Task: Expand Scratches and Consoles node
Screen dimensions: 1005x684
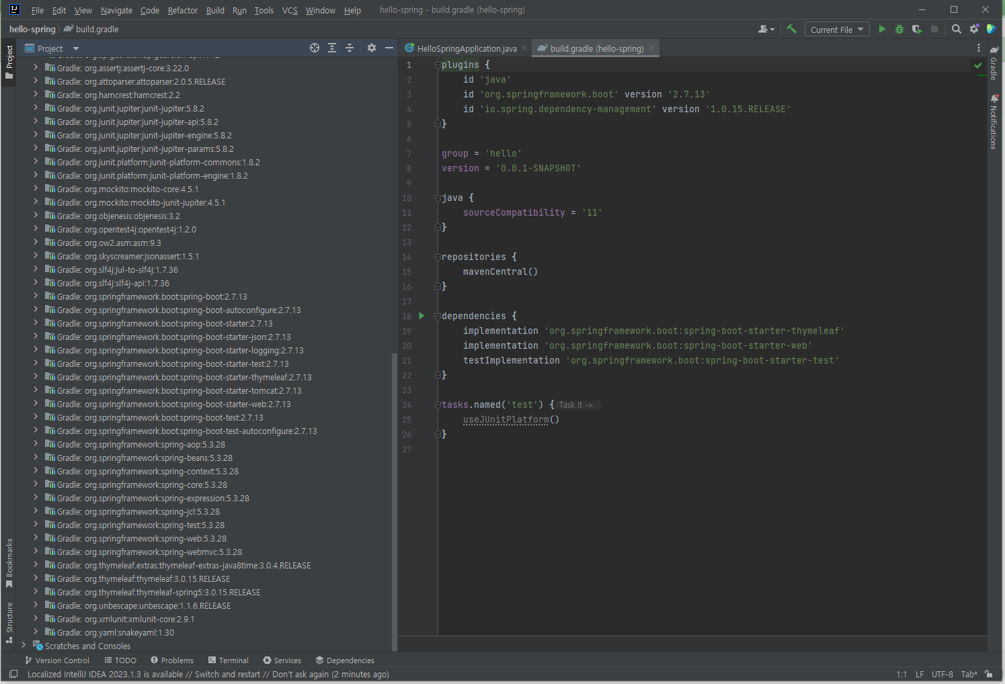Action: pos(24,646)
